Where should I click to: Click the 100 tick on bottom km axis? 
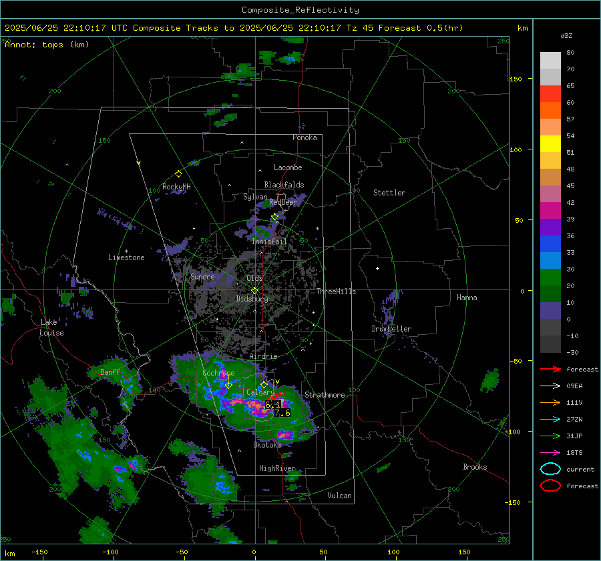[393, 552]
